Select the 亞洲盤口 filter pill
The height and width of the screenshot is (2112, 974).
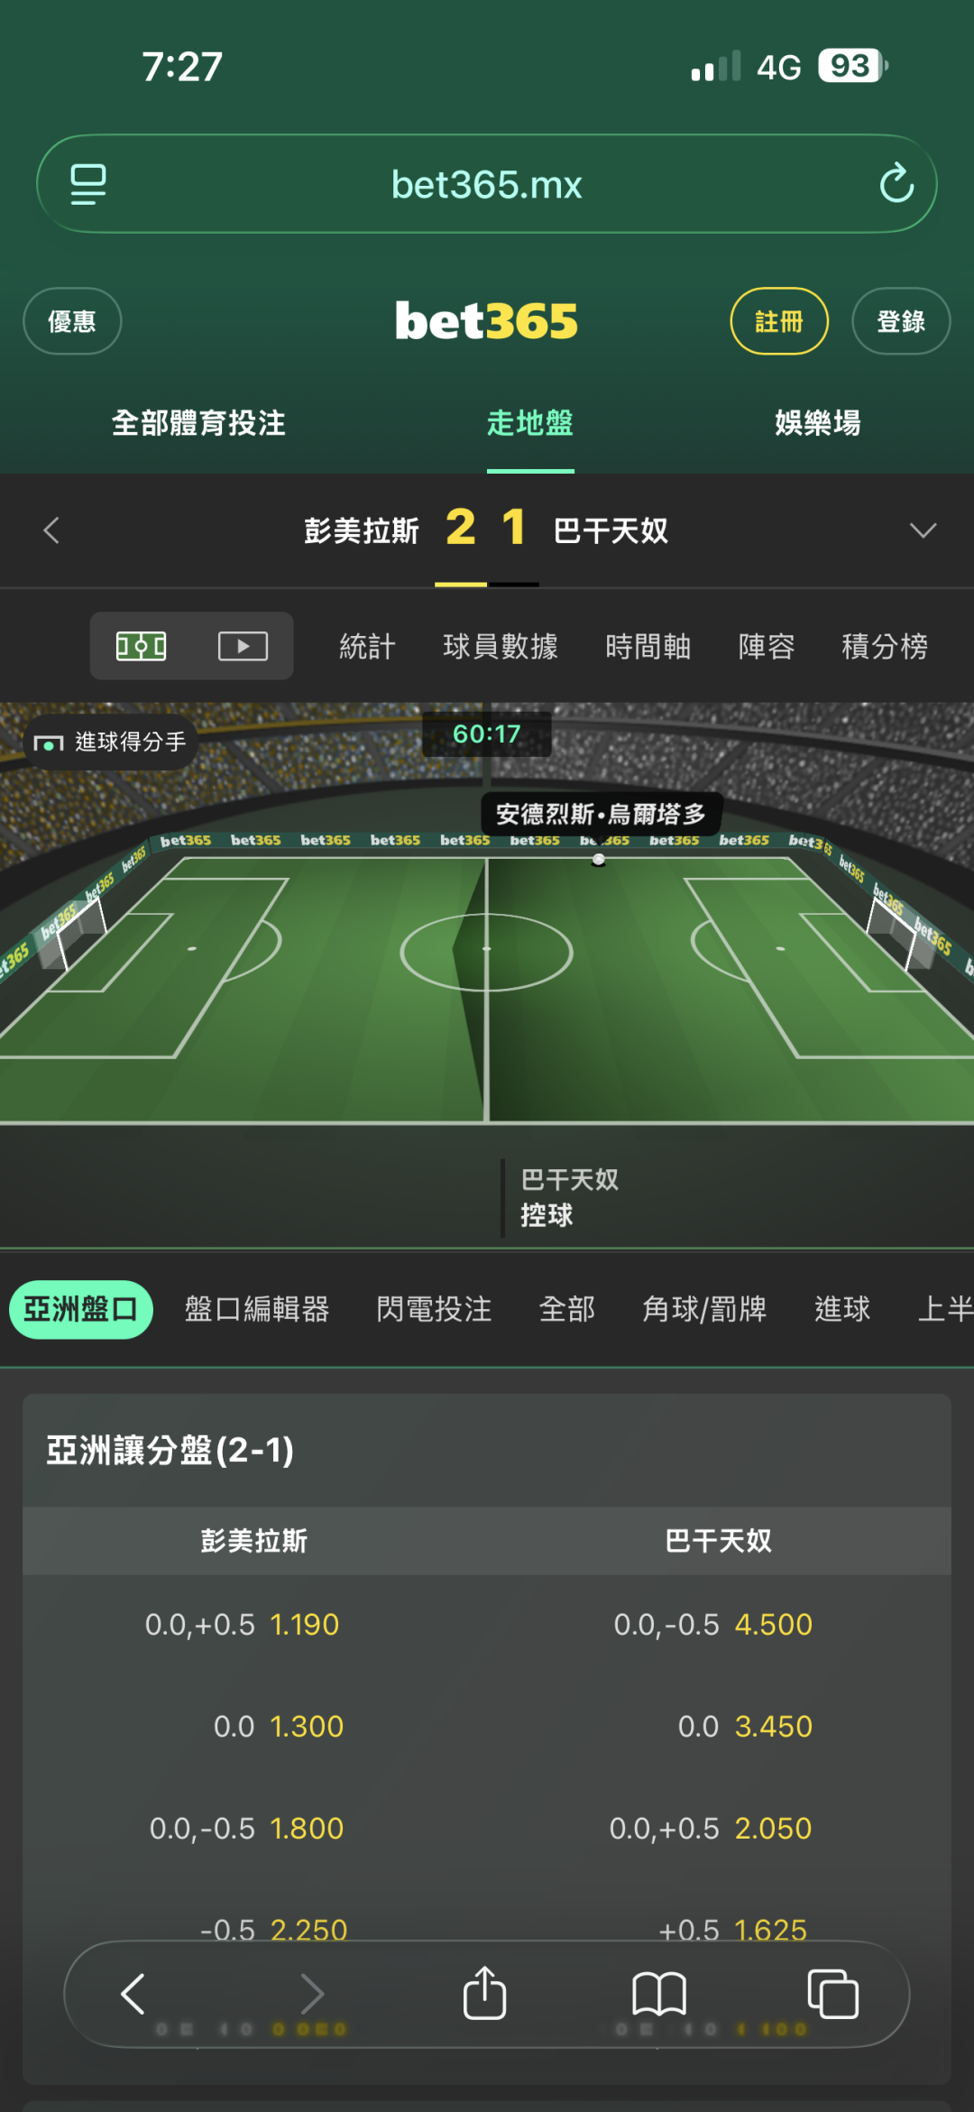81,1309
